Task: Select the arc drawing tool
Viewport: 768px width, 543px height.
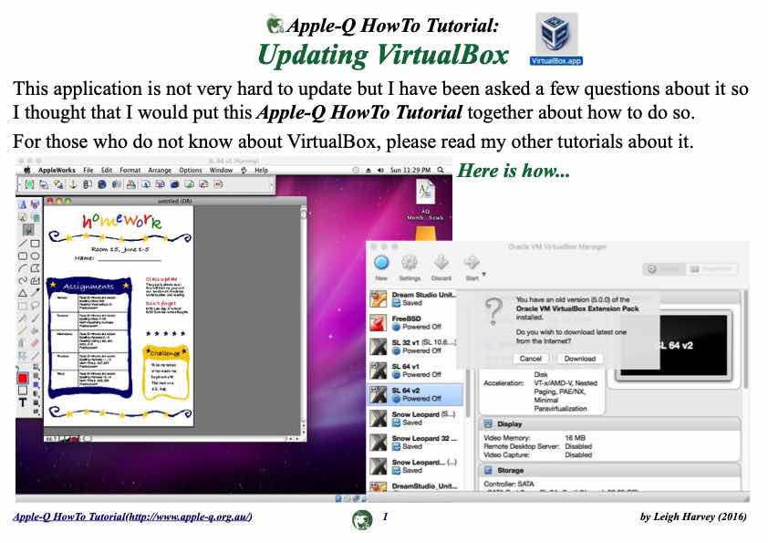Action: point(23,268)
